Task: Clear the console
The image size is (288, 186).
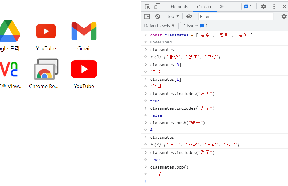Action: coord(157,17)
